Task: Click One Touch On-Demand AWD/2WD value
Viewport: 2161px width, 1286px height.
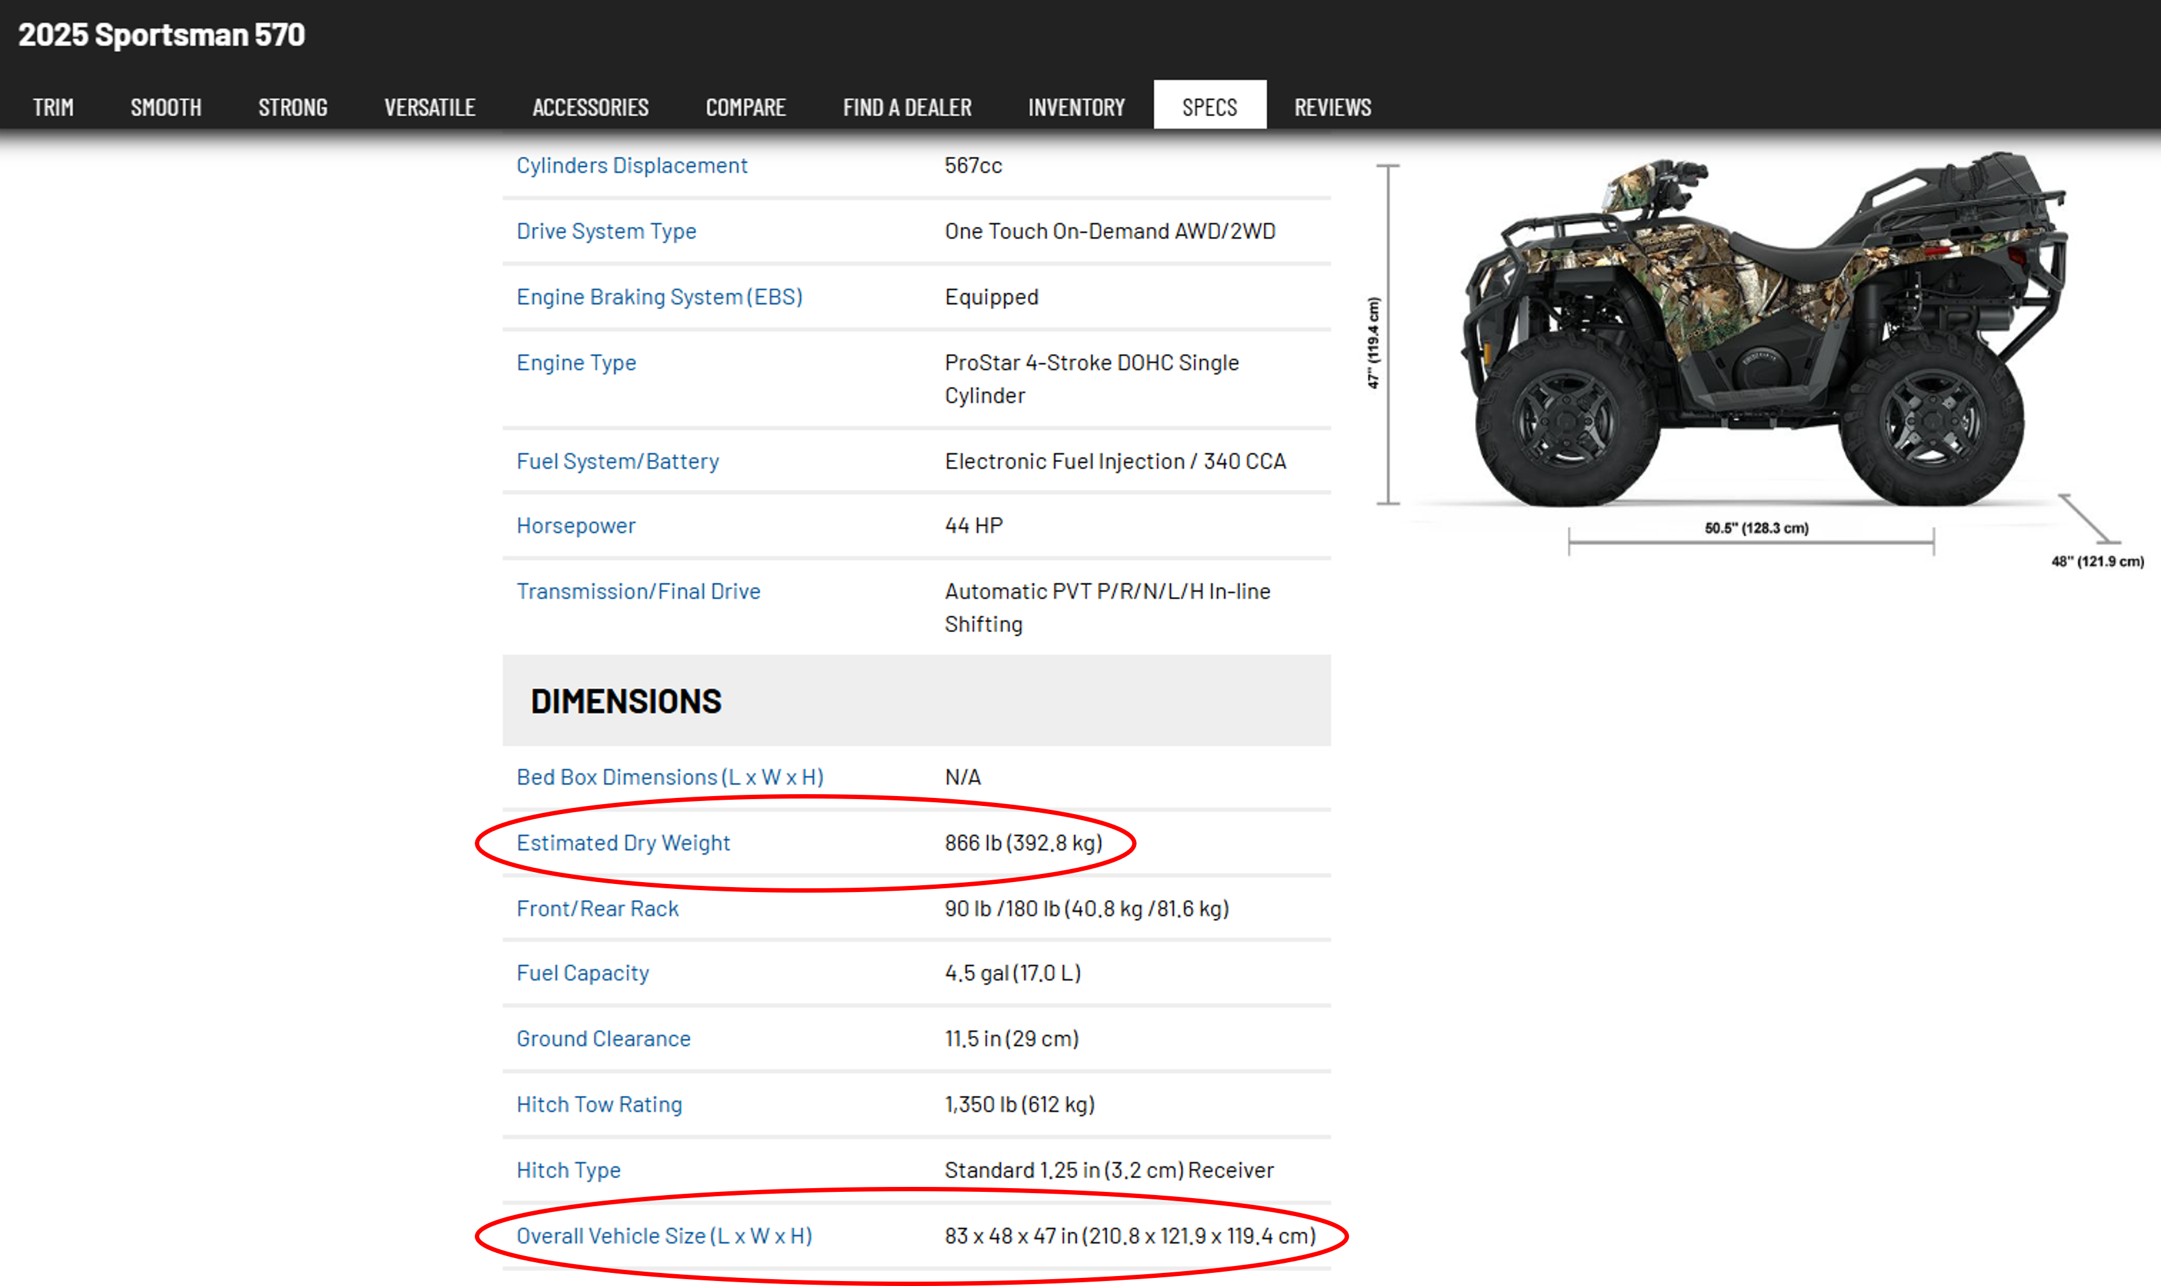Action: [1110, 231]
